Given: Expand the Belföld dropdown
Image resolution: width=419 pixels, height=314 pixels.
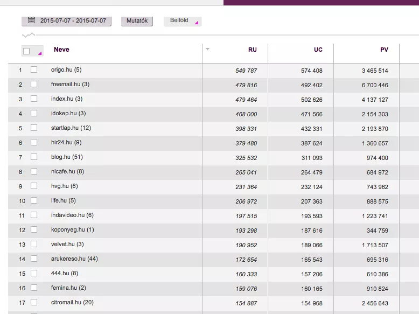Looking at the screenshot, I should click(183, 21).
